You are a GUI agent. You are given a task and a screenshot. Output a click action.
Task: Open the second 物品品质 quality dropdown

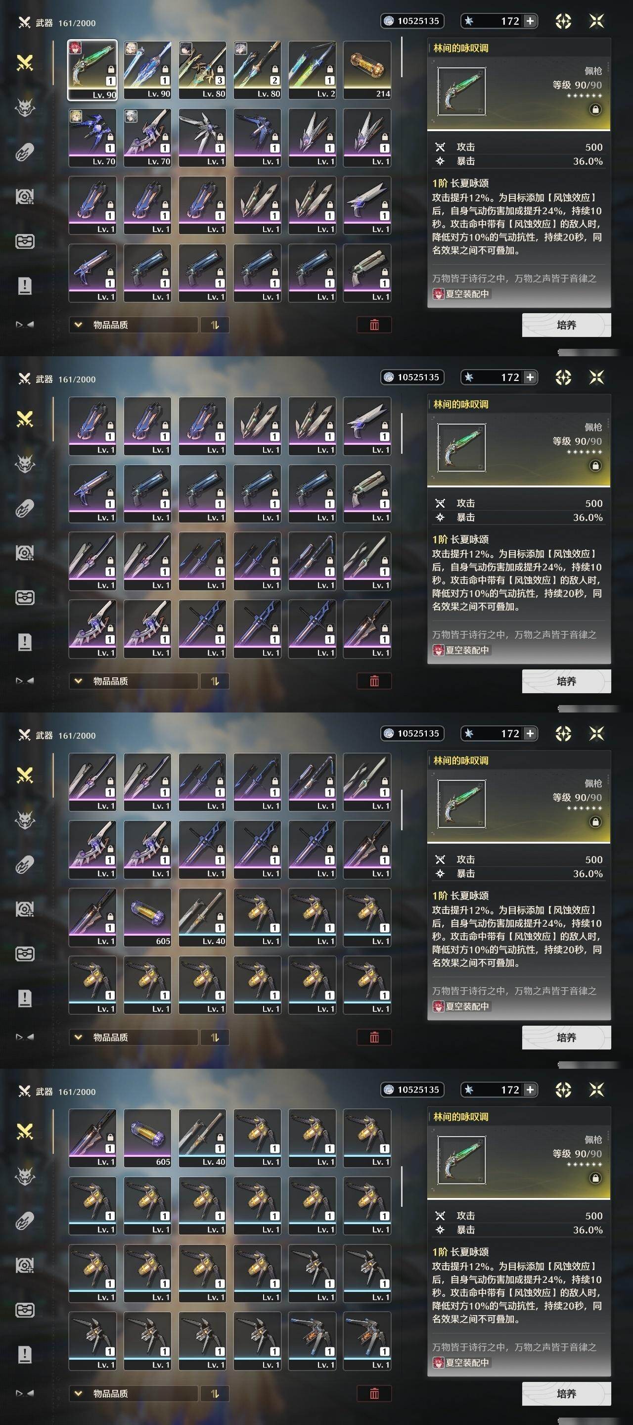click(x=133, y=681)
